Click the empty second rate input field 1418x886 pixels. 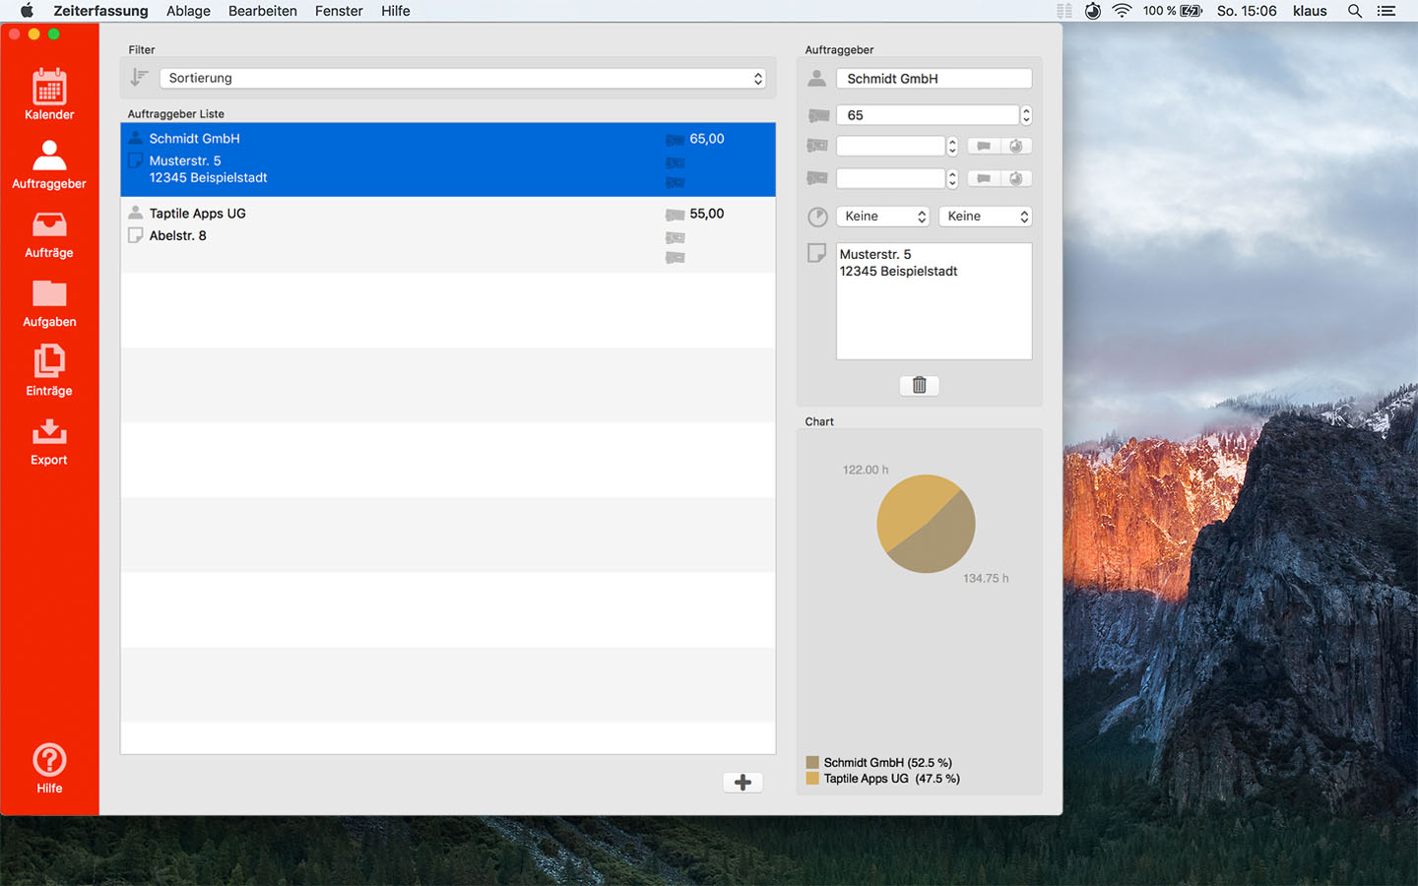click(891, 146)
